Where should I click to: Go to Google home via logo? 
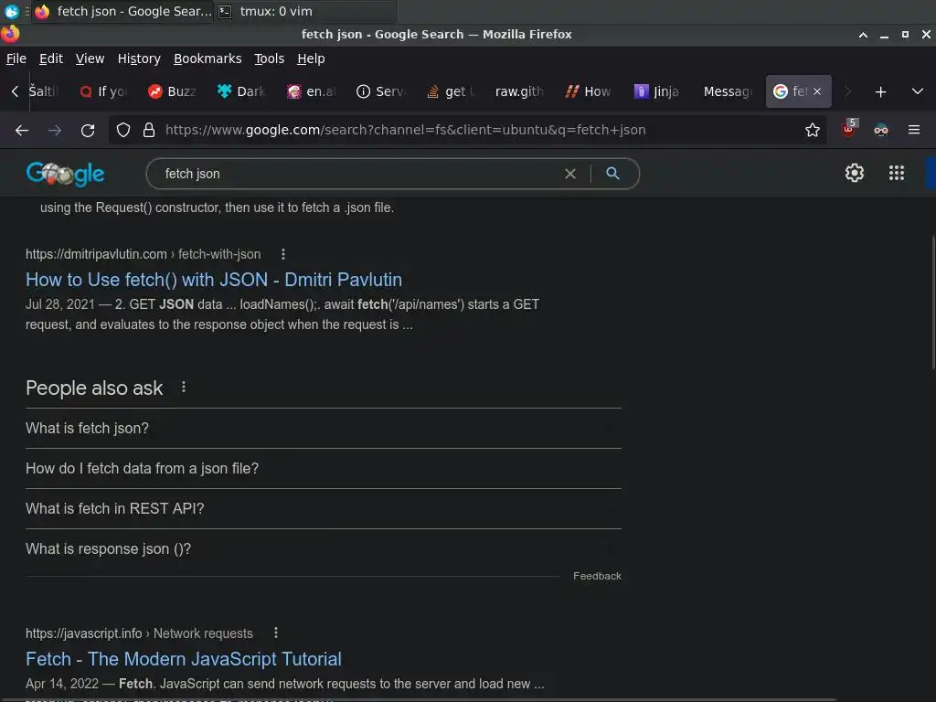point(65,174)
